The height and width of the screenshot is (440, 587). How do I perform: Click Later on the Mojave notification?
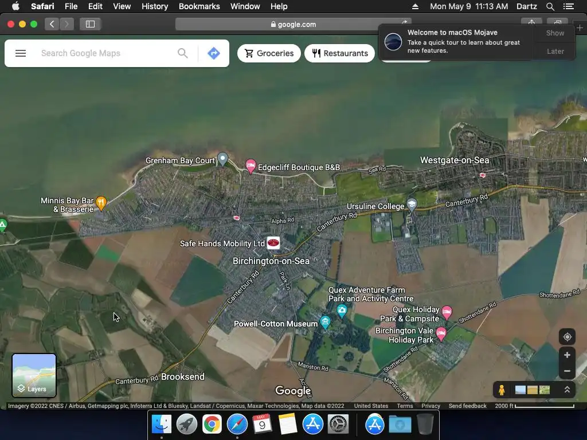coord(555,51)
